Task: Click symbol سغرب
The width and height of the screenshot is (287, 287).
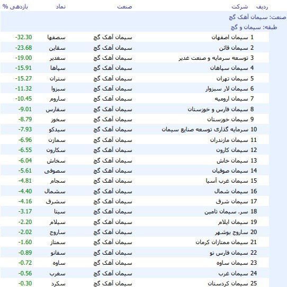Action: click(58, 274)
